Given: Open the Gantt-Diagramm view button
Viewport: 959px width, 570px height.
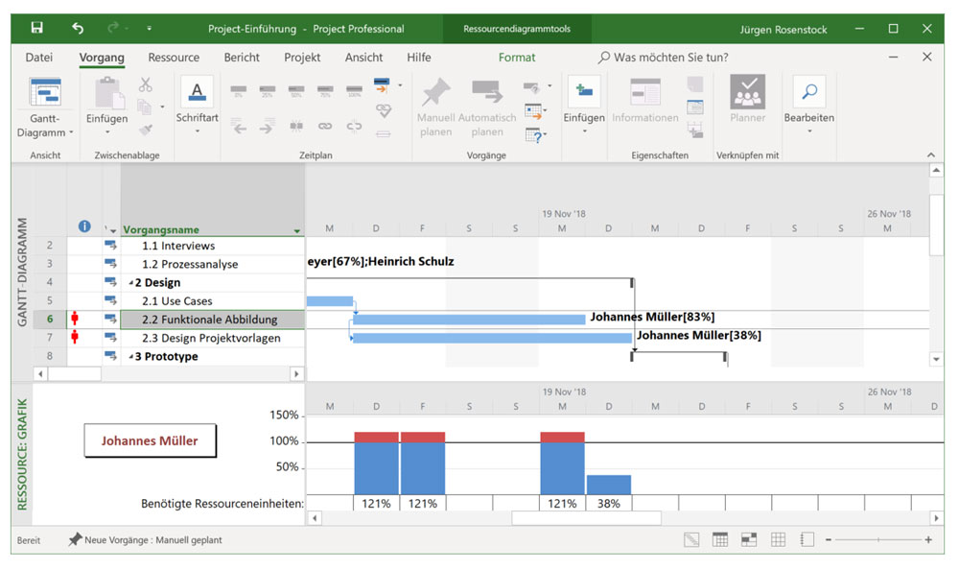Looking at the screenshot, I should tap(45, 107).
